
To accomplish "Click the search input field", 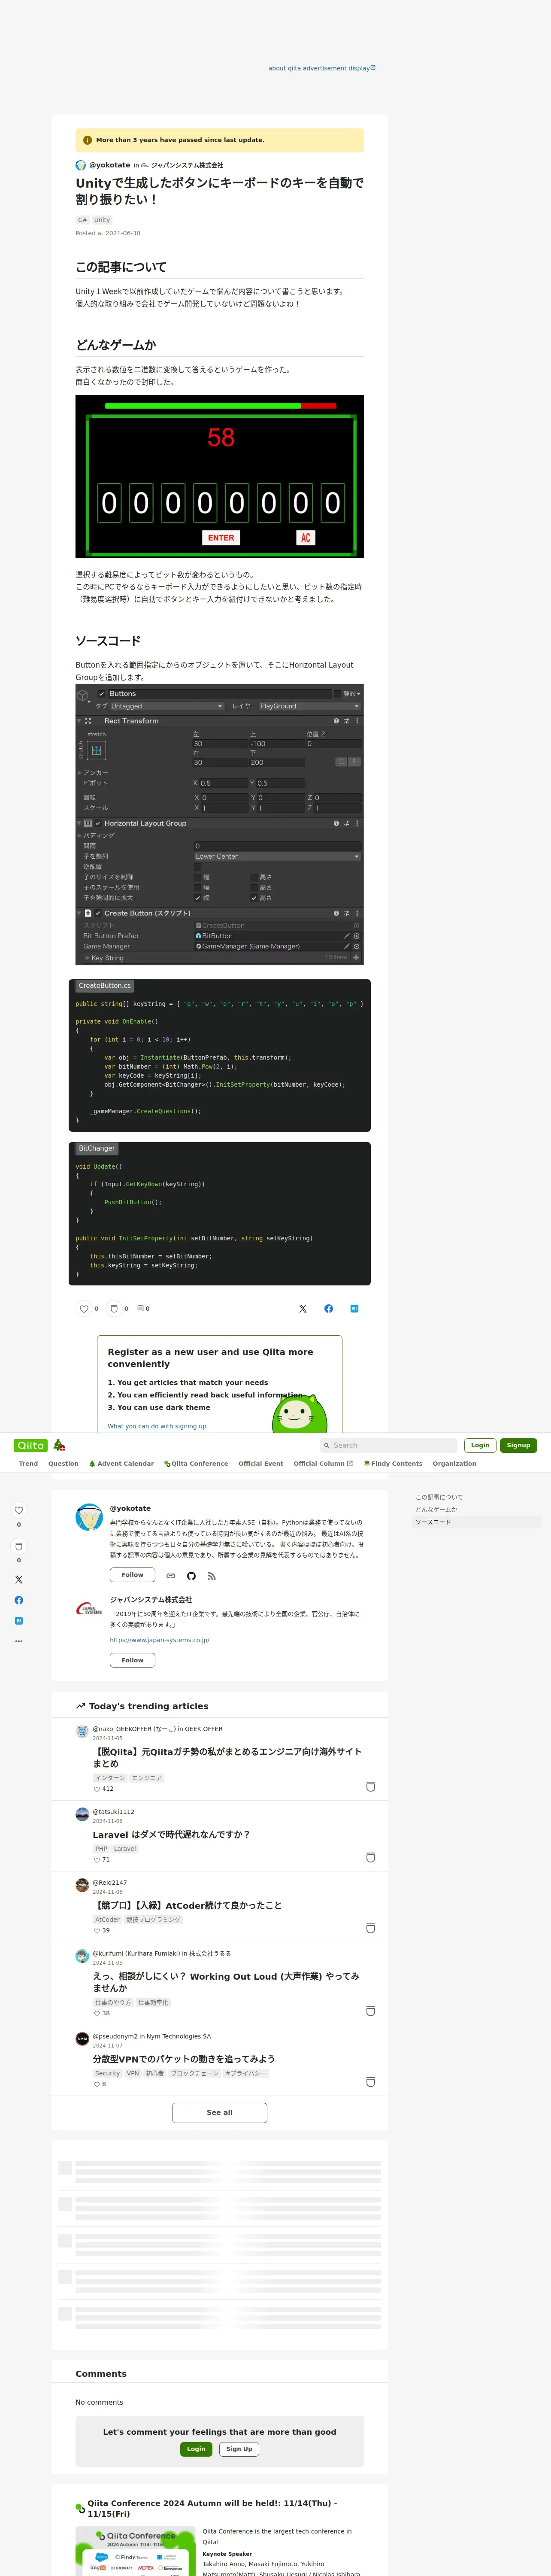I will [x=388, y=1445].
